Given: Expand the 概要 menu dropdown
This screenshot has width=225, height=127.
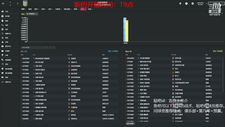Looking at the screenshot, I should pos(24,9).
